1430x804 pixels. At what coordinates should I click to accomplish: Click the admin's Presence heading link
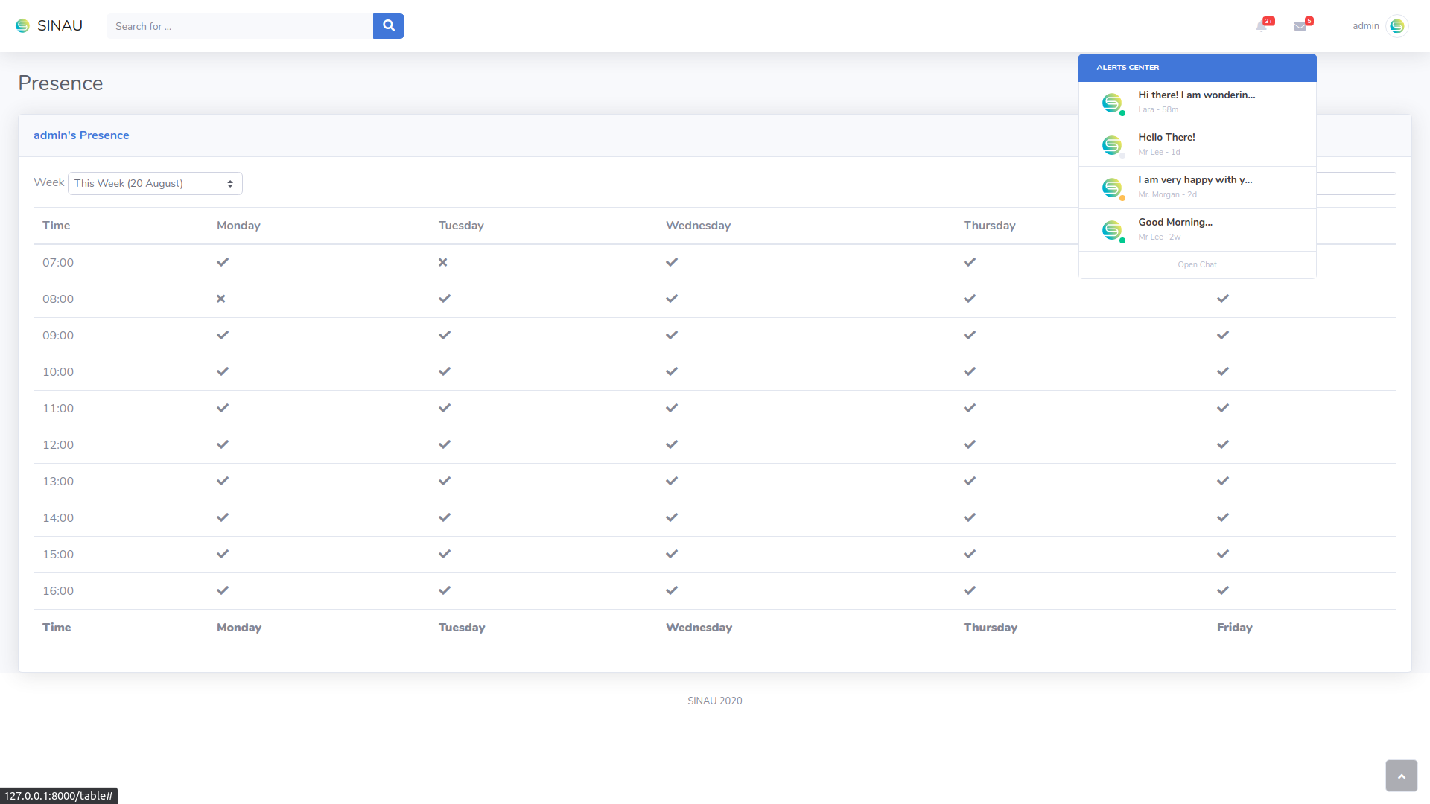tap(81, 135)
